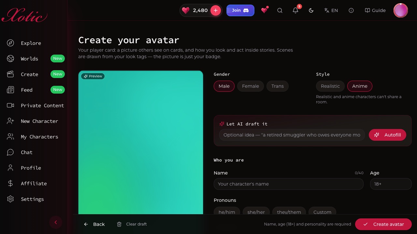
Task: Click the Create avatar button
Action: click(x=383, y=224)
